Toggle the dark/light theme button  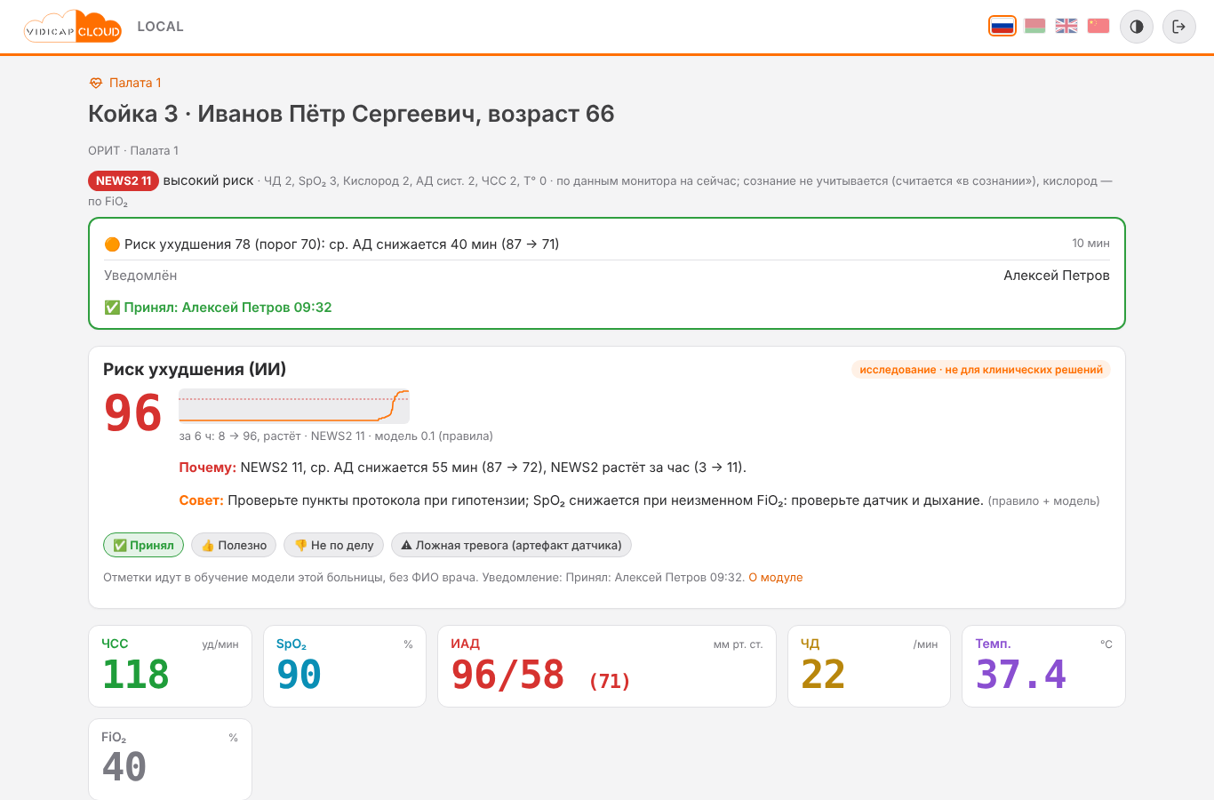1137,27
